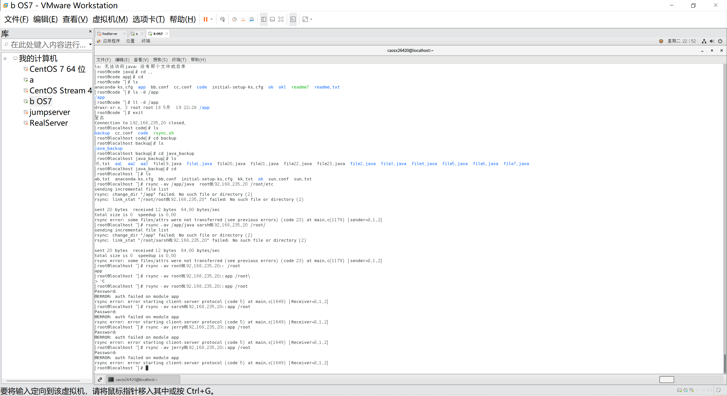Click the orange suspend/pause VM icon
727x396 pixels.
[x=205, y=19]
